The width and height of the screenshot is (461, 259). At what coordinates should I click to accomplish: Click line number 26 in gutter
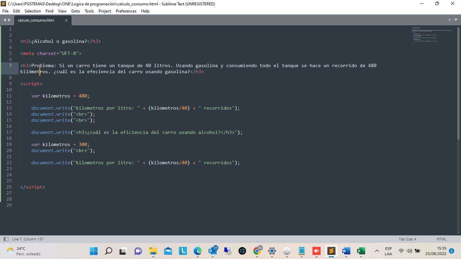pos(9,187)
